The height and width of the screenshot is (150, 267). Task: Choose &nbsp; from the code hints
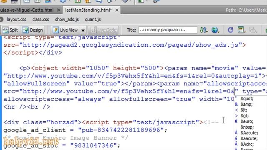(247, 127)
